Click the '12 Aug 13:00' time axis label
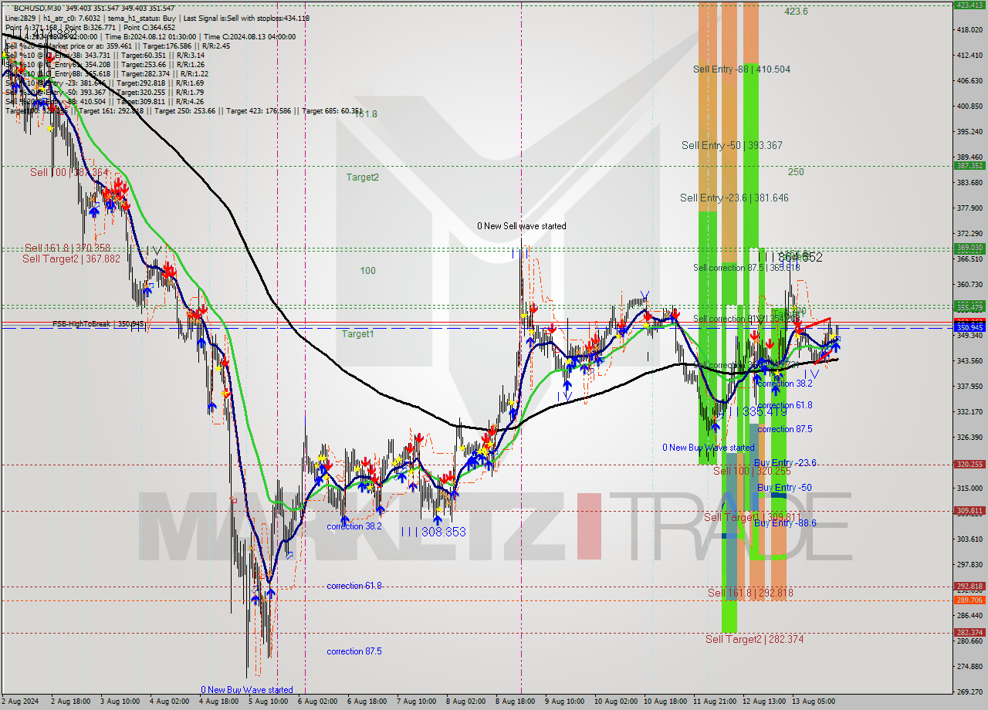Viewport: 988px width, 710px height. (x=765, y=702)
